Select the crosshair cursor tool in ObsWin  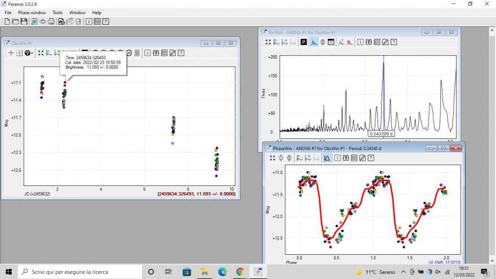click(10, 53)
